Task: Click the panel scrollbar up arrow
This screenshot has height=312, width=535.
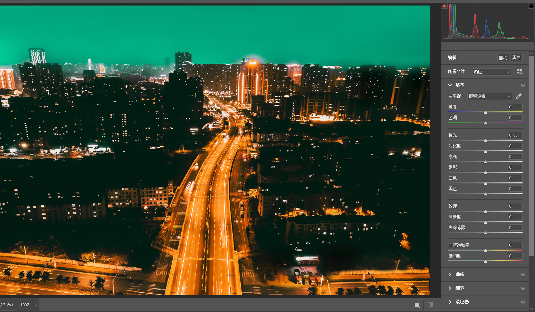Action: coord(532,53)
